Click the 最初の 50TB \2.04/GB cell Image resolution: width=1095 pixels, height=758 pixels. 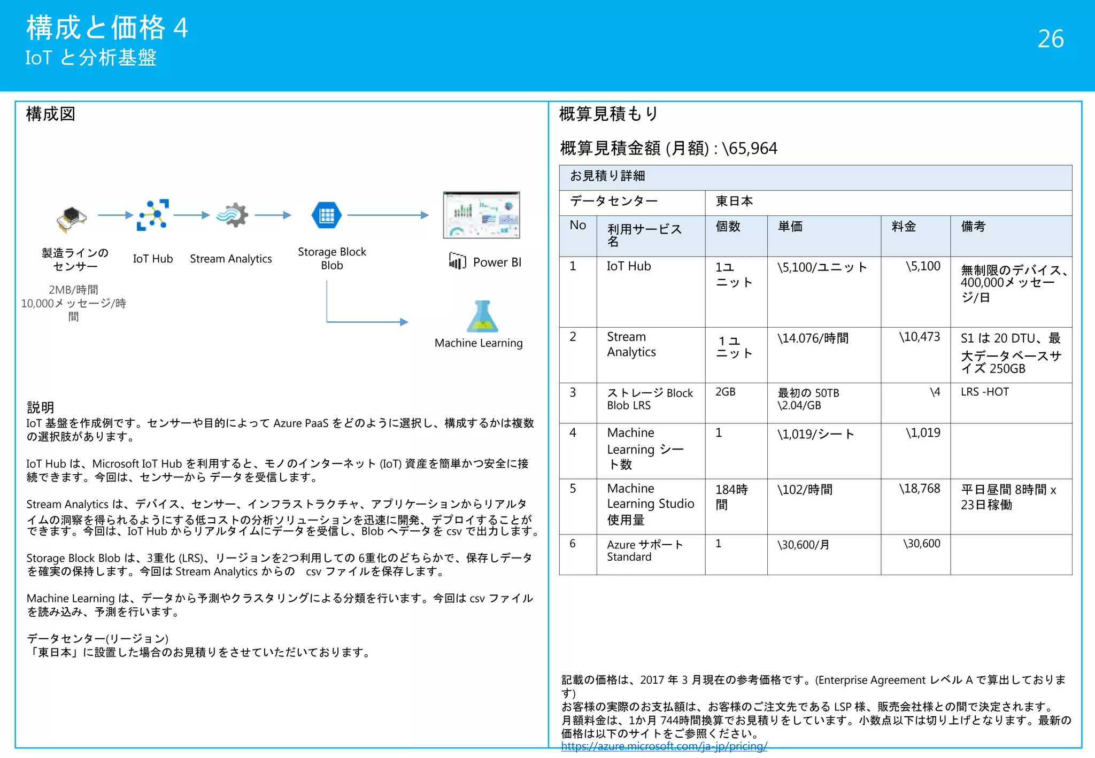pyautogui.click(x=824, y=403)
